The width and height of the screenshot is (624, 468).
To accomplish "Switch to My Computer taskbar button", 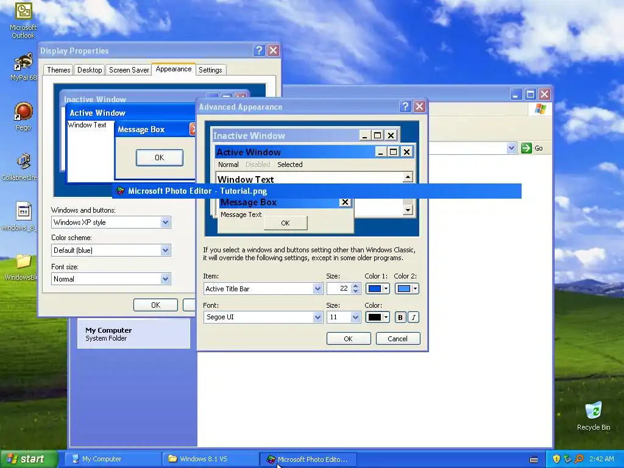I will [x=113, y=459].
